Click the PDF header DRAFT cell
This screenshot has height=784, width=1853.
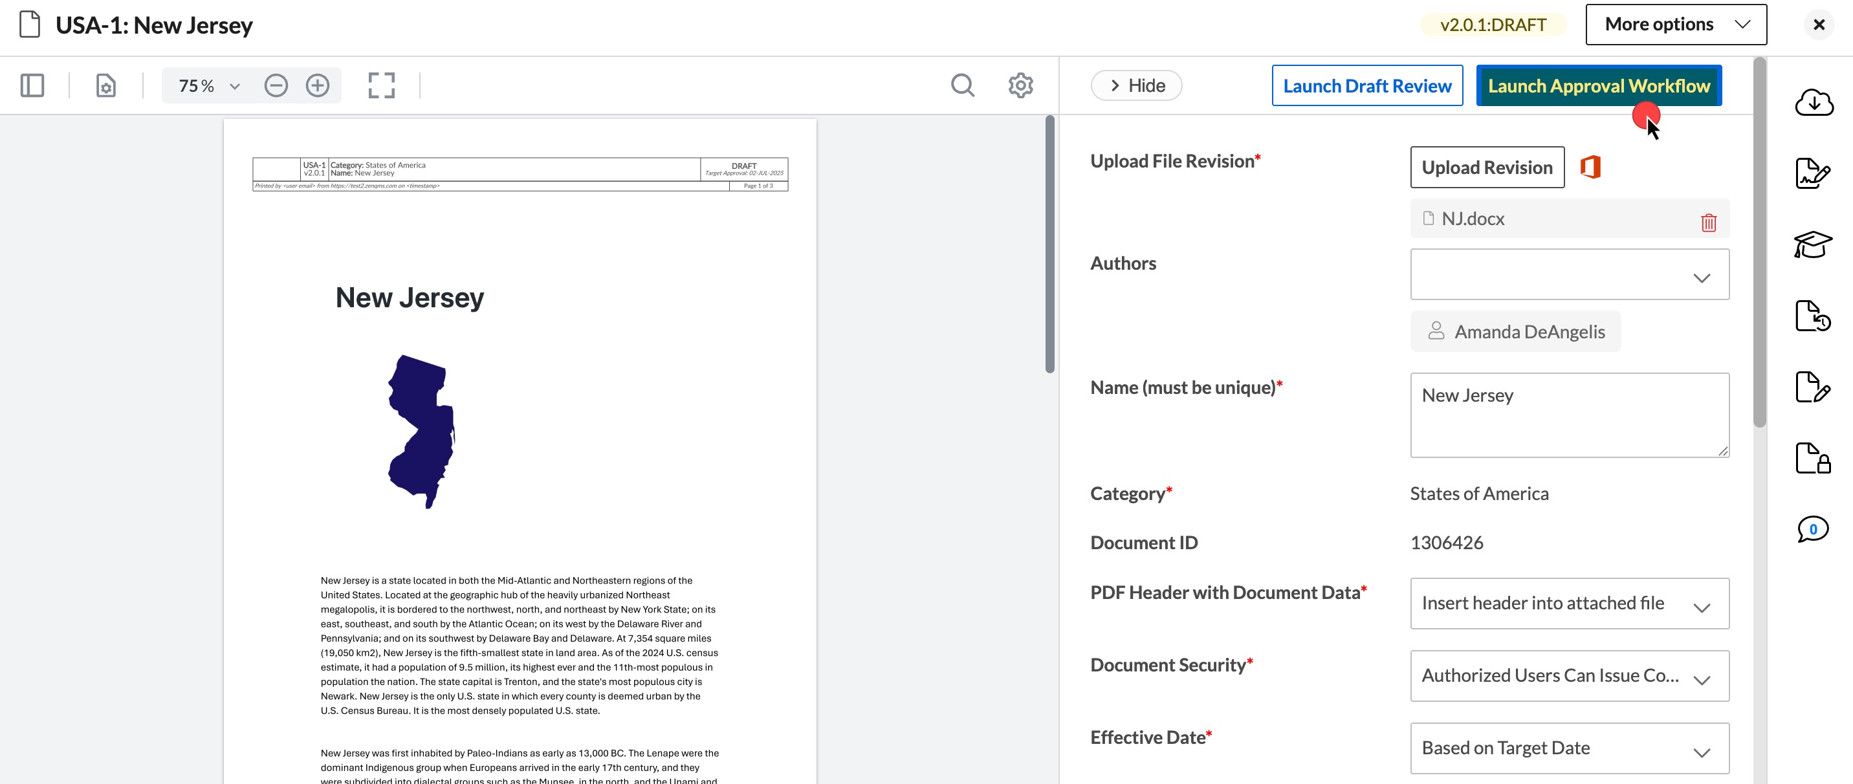click(x=744, y=169)
